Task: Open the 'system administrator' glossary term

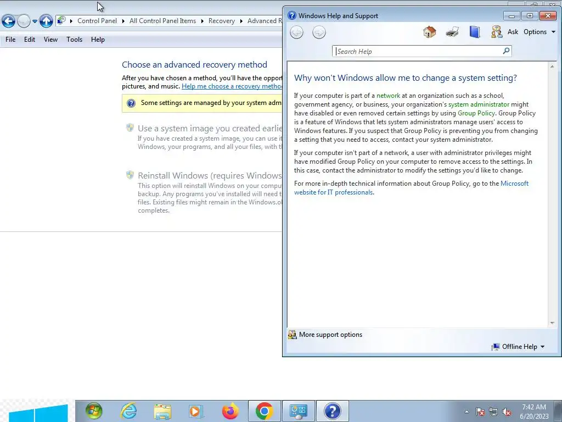Action: pyautogui.click(x=479, y=104)
